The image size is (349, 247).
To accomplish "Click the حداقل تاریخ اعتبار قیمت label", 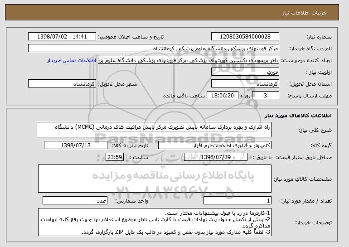I will coord(304,157).
